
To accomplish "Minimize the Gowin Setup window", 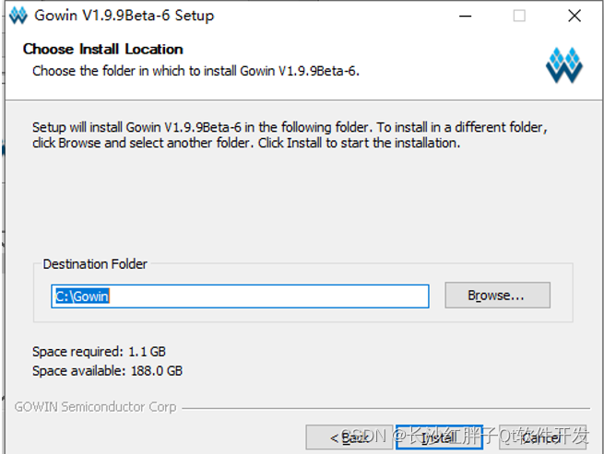I will coord(465,17).
